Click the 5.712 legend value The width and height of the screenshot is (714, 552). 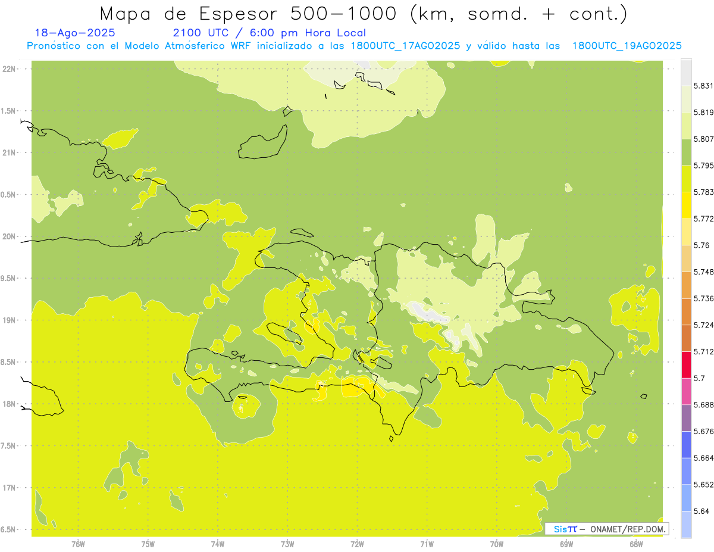pos(703,351)
